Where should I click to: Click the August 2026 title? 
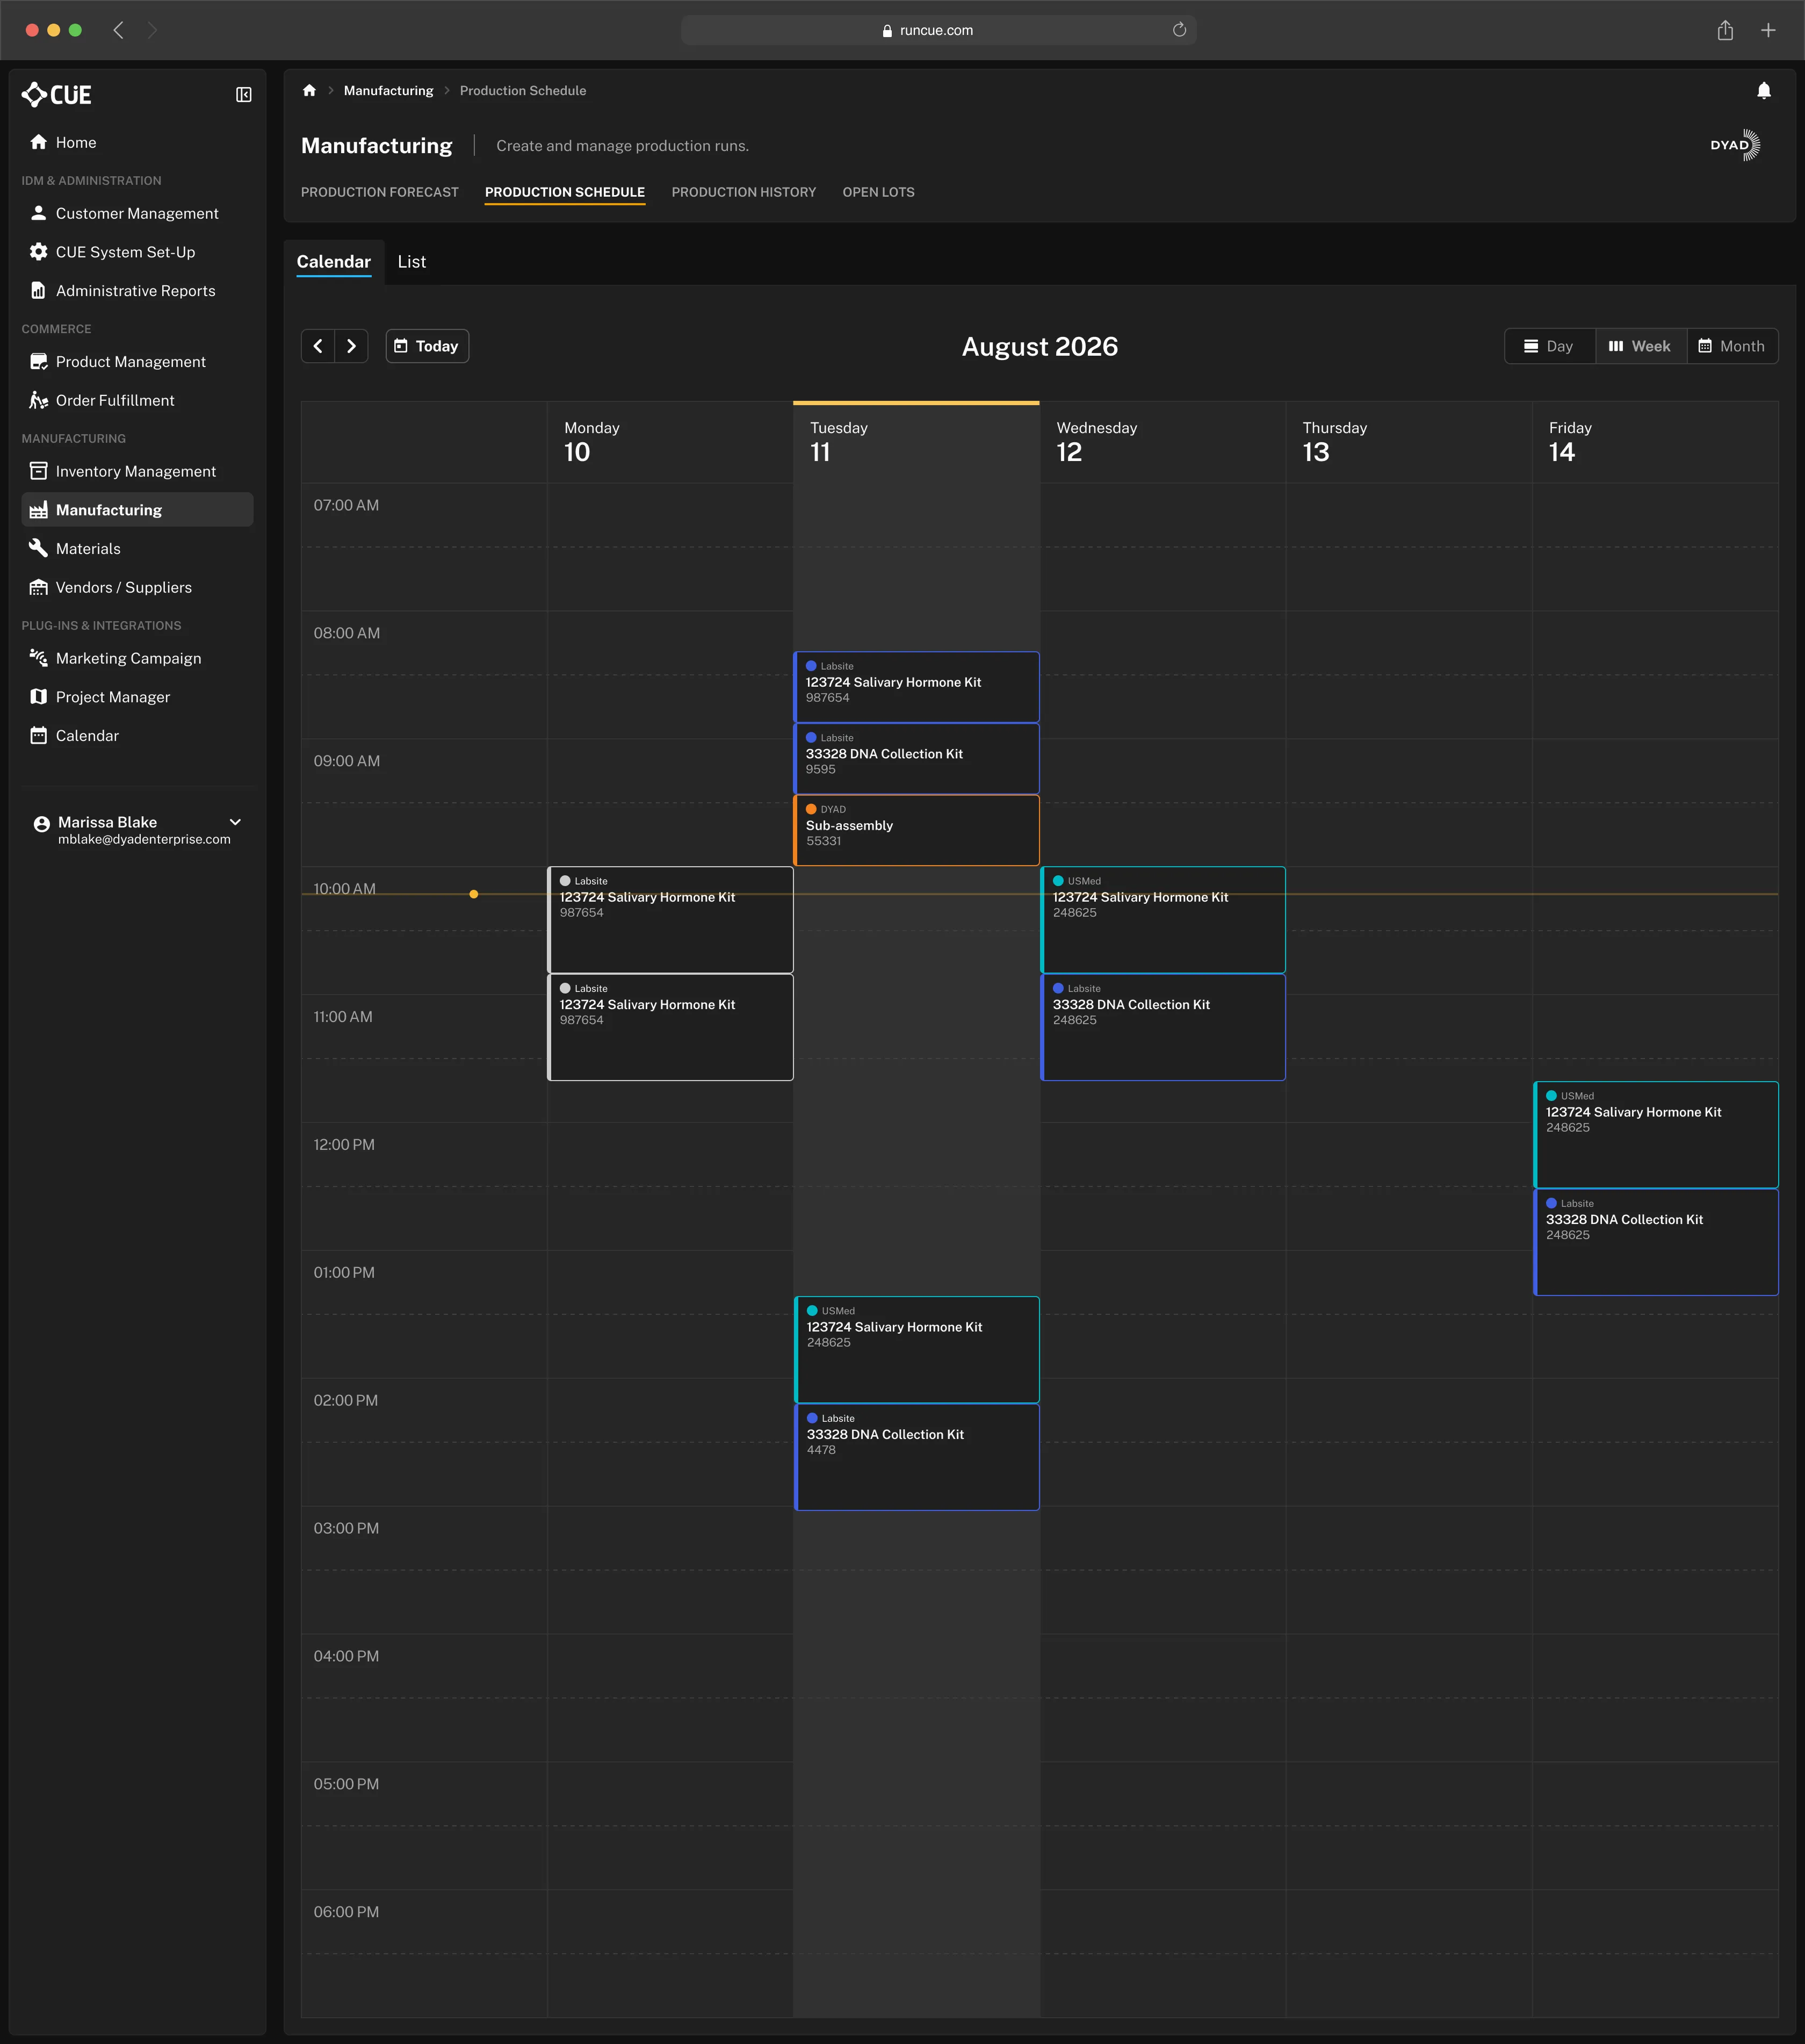pyautogui.click(x=1040, y=346)
